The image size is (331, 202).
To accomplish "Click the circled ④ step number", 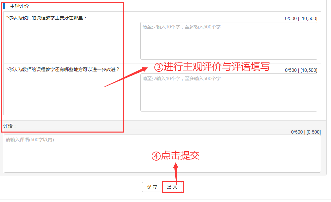I will 156,156.
